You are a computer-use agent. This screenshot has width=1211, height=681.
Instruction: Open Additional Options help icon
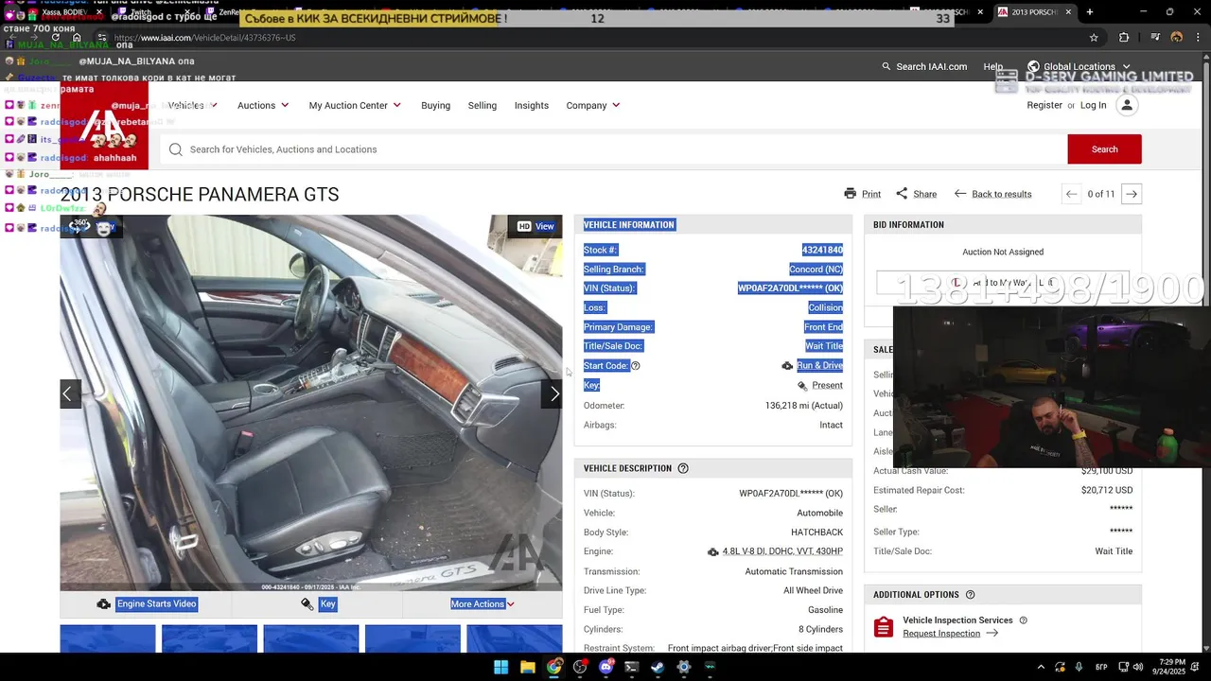pos(970,595)
